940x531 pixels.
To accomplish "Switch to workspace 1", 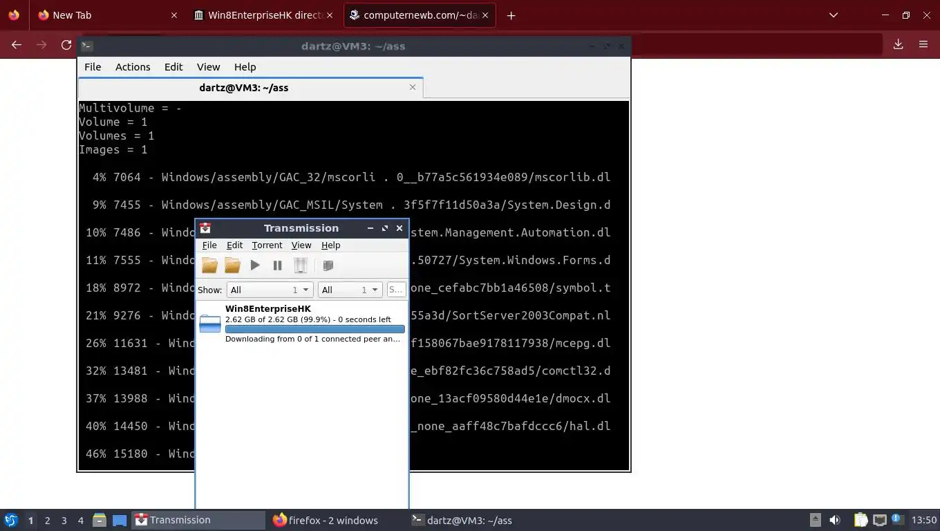I will tap(30, 521).
